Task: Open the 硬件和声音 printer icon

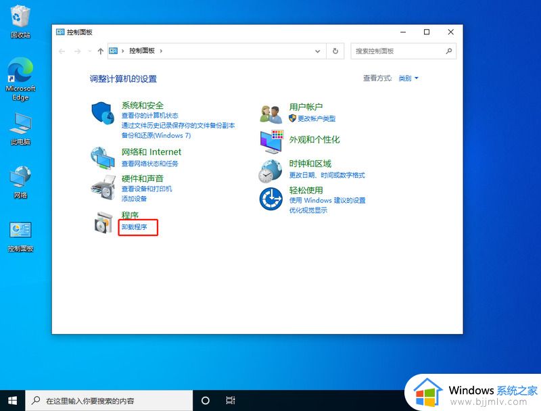Action: [103, 187]
